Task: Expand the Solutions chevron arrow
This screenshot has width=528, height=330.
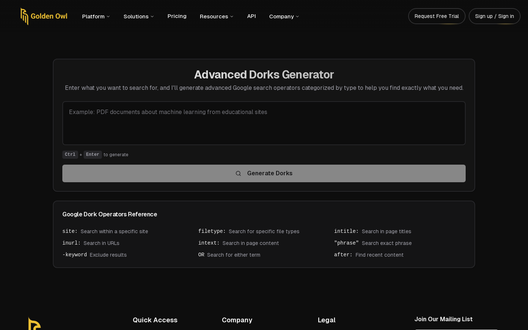Action: click(x=152, y=16)
